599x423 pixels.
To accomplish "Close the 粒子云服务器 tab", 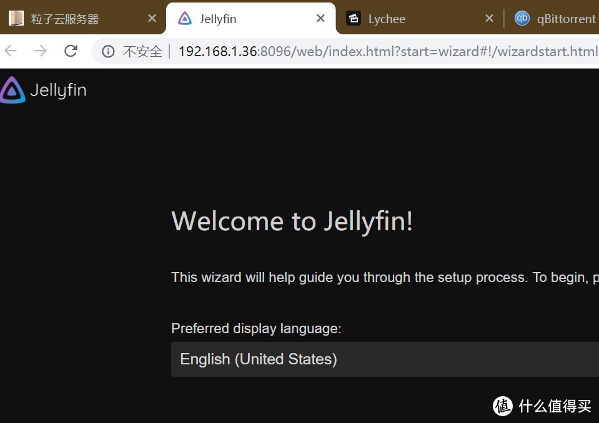I will (152, 18).
